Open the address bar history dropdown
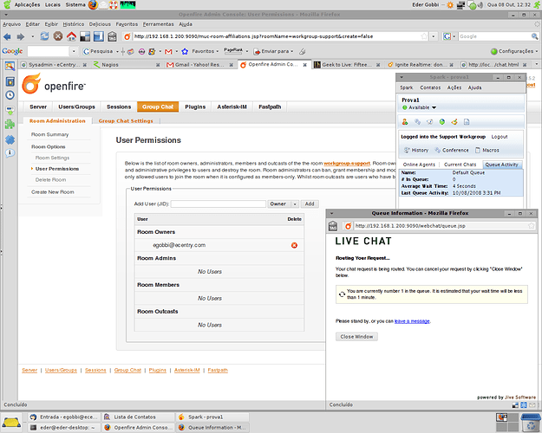Screen dimensions: 542x433 click(434, 36)
